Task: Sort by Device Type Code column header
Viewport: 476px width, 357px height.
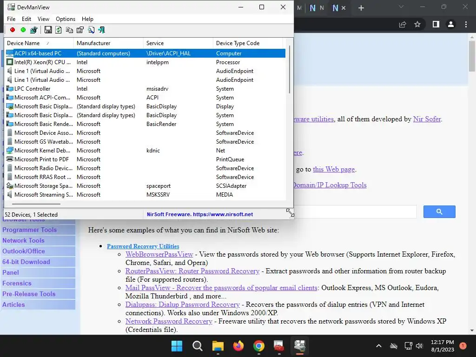Action: (x=248, y=43)
